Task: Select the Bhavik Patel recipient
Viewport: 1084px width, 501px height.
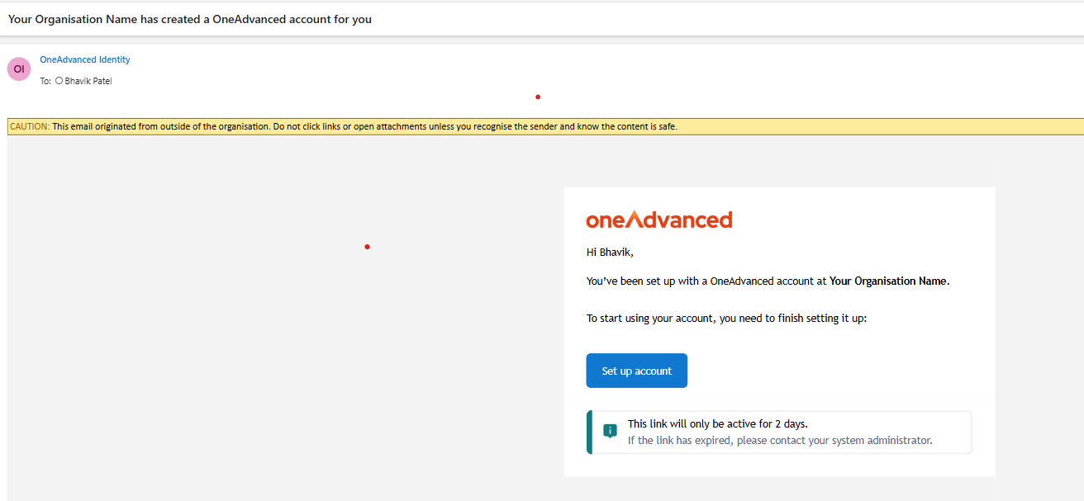Action: 88,81
